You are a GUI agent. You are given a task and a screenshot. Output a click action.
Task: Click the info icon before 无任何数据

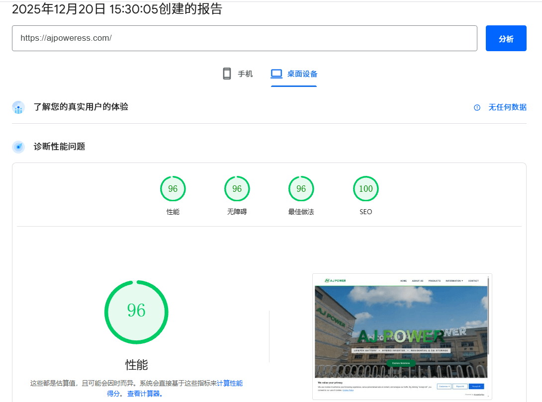point(477,107)
